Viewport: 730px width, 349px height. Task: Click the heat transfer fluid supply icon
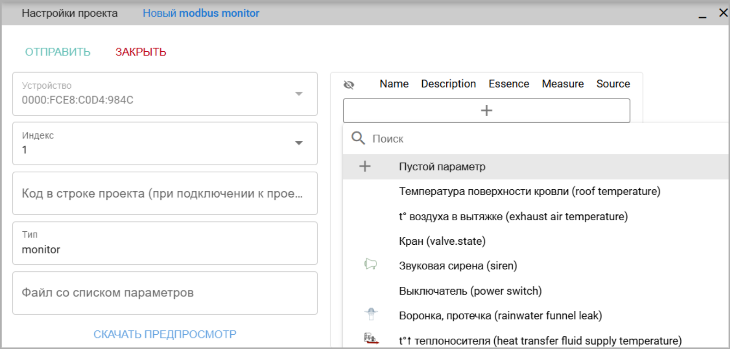371,338
